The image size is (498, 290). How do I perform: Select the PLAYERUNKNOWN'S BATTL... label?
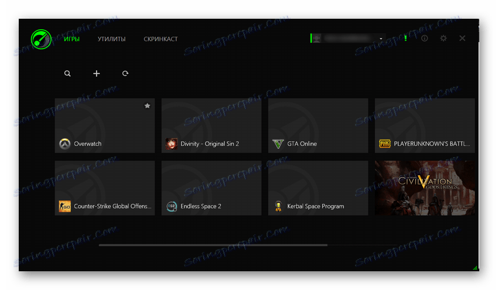(x=432, y=144)
